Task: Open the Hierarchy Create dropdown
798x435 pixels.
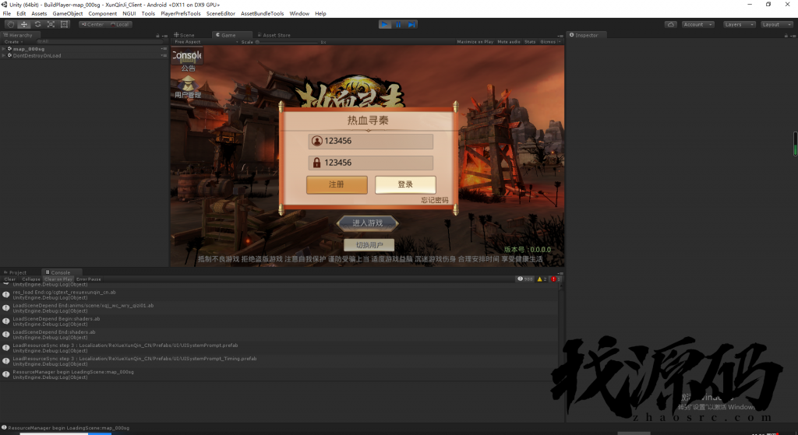Action: 13,42
